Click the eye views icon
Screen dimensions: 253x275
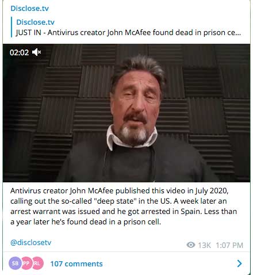coord(191,245)
